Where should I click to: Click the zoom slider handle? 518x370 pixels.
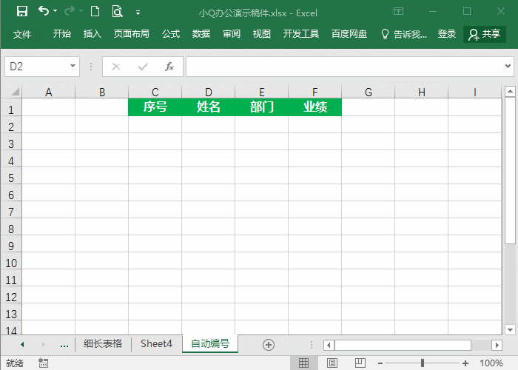coord(423,363)
